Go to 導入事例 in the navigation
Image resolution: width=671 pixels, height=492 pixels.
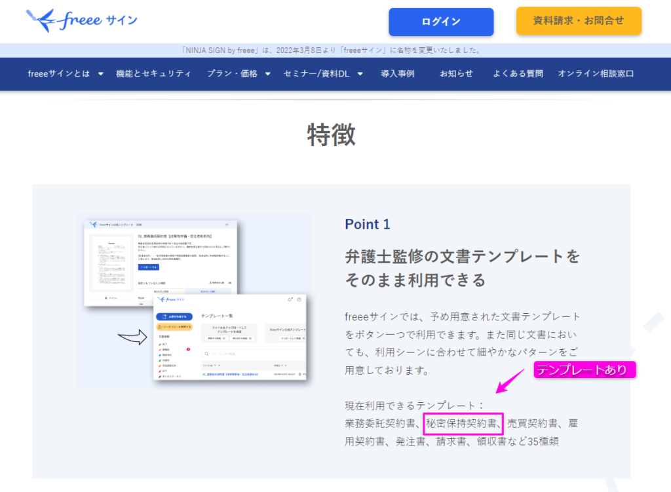(398, 74)
